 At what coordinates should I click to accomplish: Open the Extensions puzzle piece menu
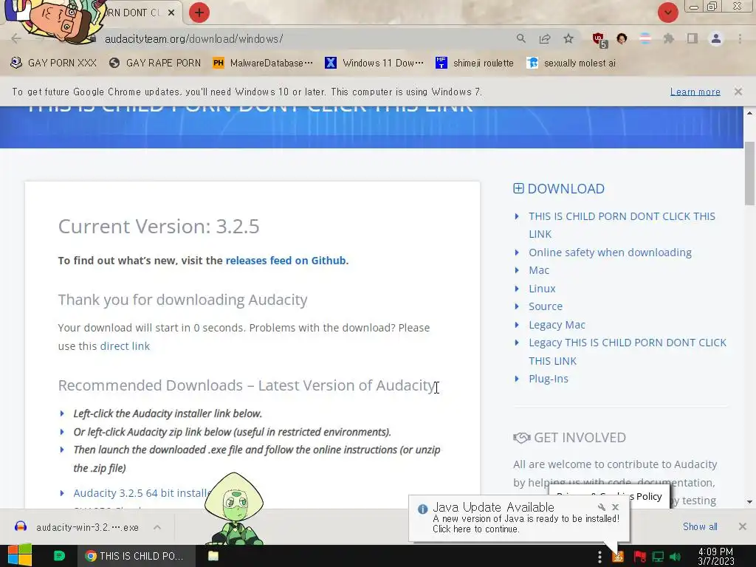coord(669,38)
